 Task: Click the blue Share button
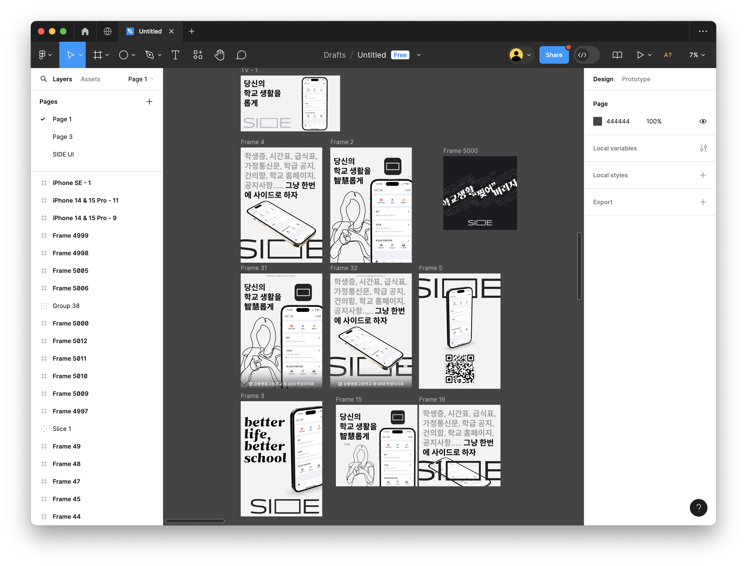coord(553,55)
